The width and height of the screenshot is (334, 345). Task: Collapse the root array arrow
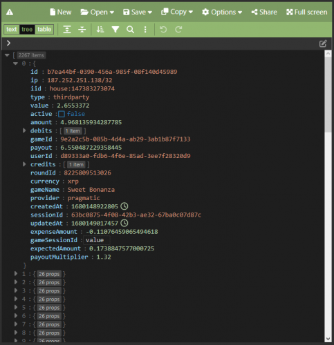[x=7, y=55]
